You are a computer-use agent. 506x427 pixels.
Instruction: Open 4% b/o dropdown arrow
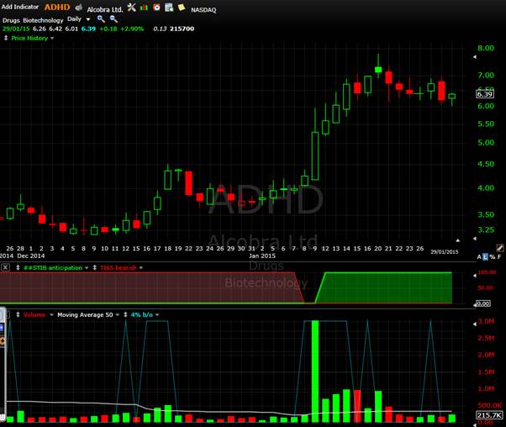click(157, 314)
